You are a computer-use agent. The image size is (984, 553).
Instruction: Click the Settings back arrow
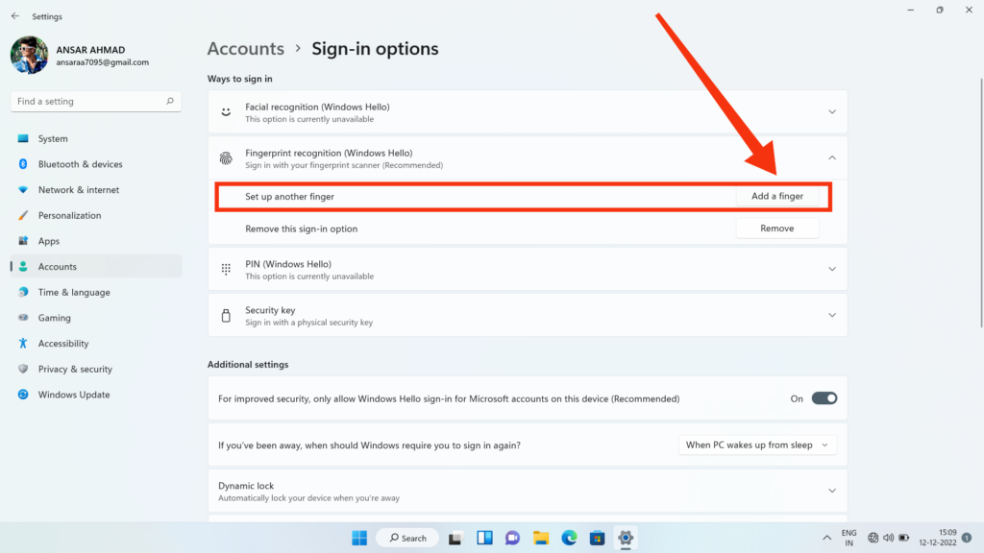(15, 16)
